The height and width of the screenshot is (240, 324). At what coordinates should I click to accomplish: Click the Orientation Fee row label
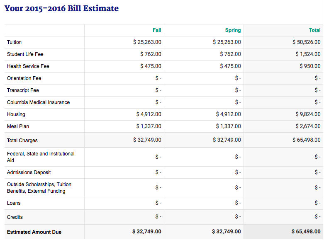point(24,78)
